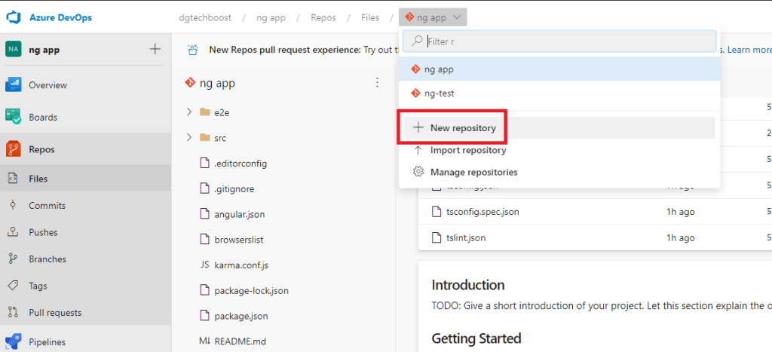Open the Pipelines section

pyautogui.click(x=47, y=341)
